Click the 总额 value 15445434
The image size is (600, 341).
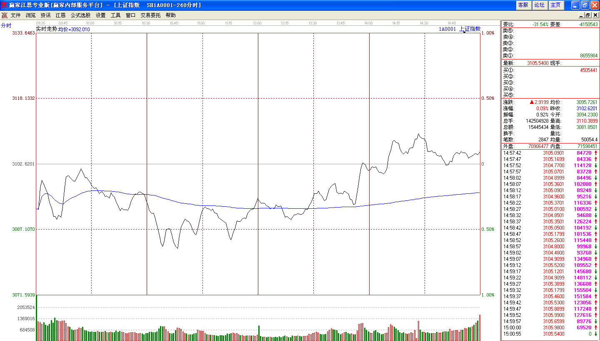point(538,127)
